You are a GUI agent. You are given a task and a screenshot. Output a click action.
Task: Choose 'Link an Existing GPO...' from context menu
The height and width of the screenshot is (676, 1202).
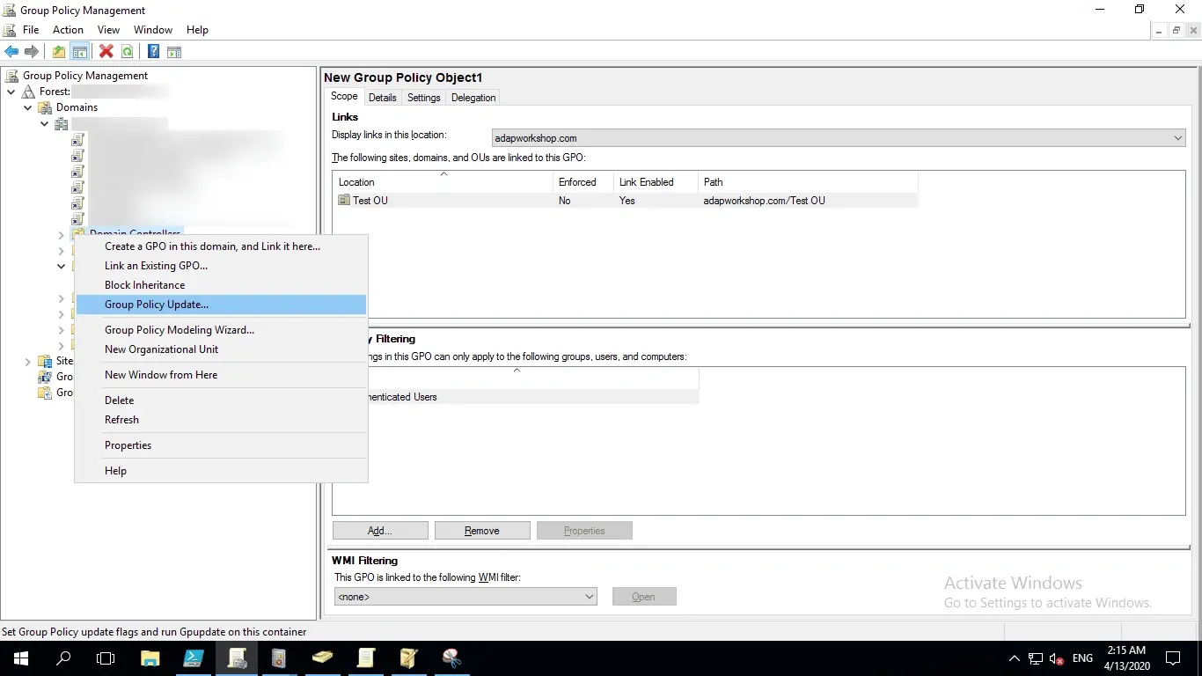point(221,266)
